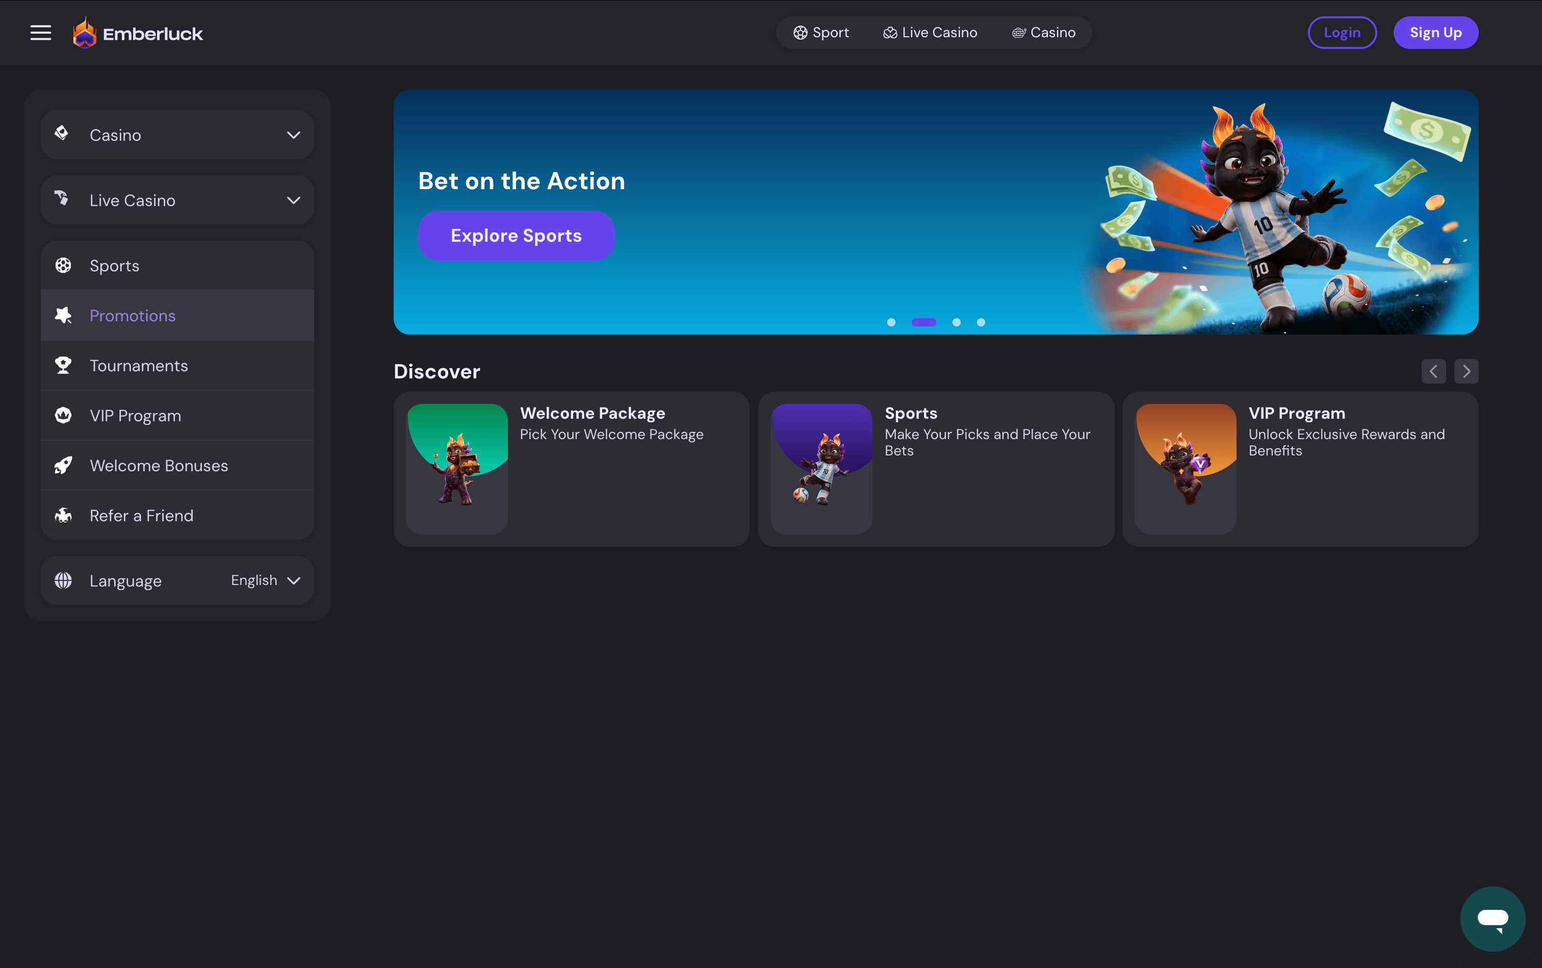Select the active second banner slide indicator
The width and height of the screenshot is (1542, 968).
[x=923, y=322]
